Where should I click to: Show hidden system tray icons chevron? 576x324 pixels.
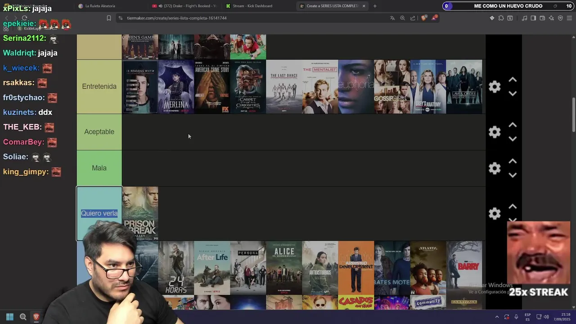click(x=497, y=317)
